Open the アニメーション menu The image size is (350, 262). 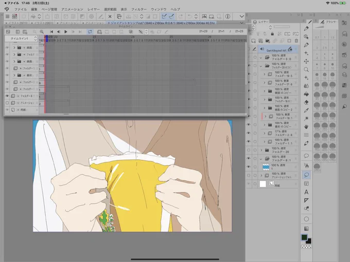(x=72, y=9)
